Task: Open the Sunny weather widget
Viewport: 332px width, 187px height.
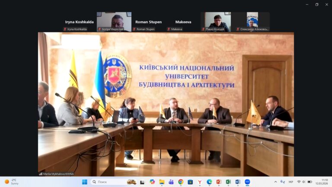Action: (12, 182)
